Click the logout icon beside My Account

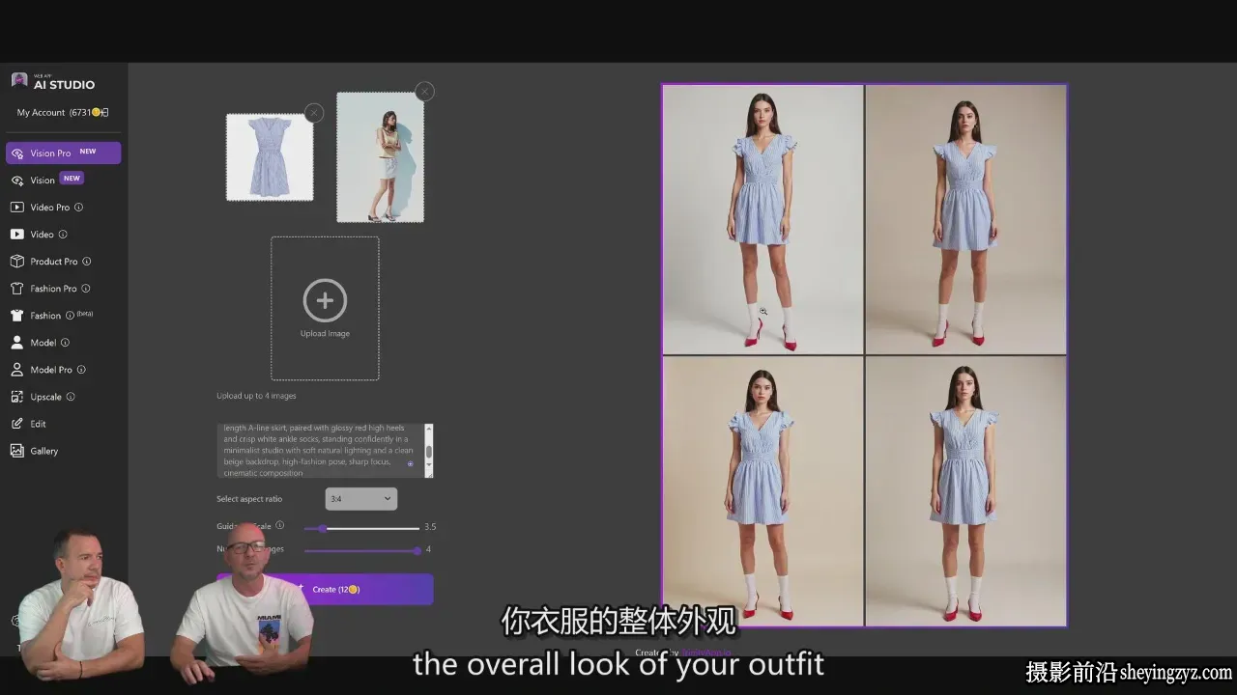point(104,112)
